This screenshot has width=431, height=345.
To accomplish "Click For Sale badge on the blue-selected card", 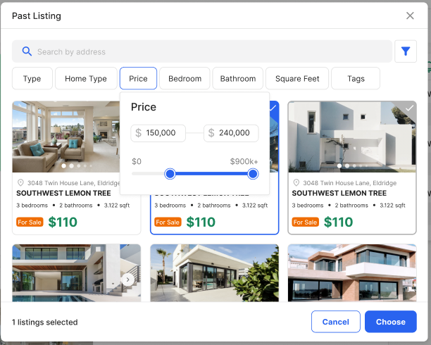I will [168, 222].
